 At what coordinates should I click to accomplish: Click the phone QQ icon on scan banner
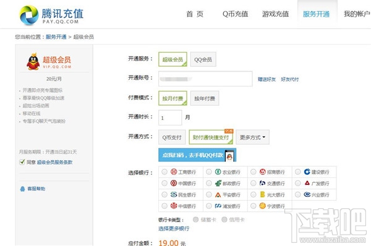pyautogui.click(x=229, y=156)
